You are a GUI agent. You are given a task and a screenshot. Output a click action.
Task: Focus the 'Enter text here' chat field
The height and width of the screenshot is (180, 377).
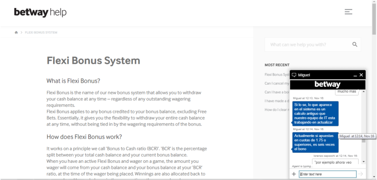click(x=328, y=174)
